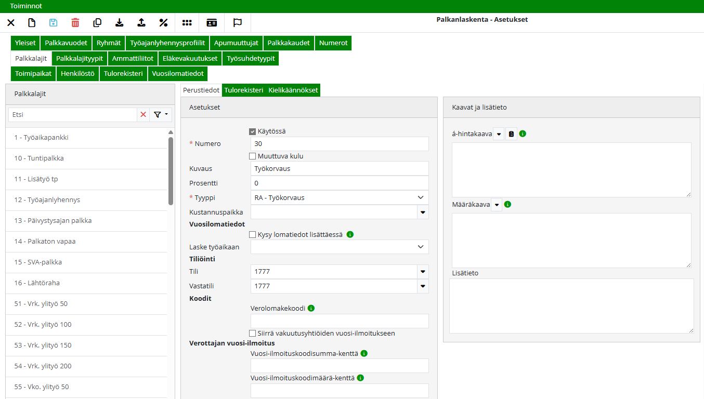The height and width of the screenshot is (399, 704).
Task: Click info icon for Kysy lomatiedot lisättäessä
Action: (350, 234)
